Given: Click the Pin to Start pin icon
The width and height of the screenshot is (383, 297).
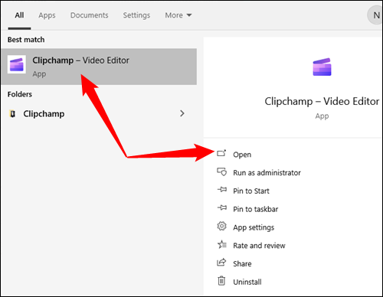Looking at the screenshot, I should coord(222,190).
